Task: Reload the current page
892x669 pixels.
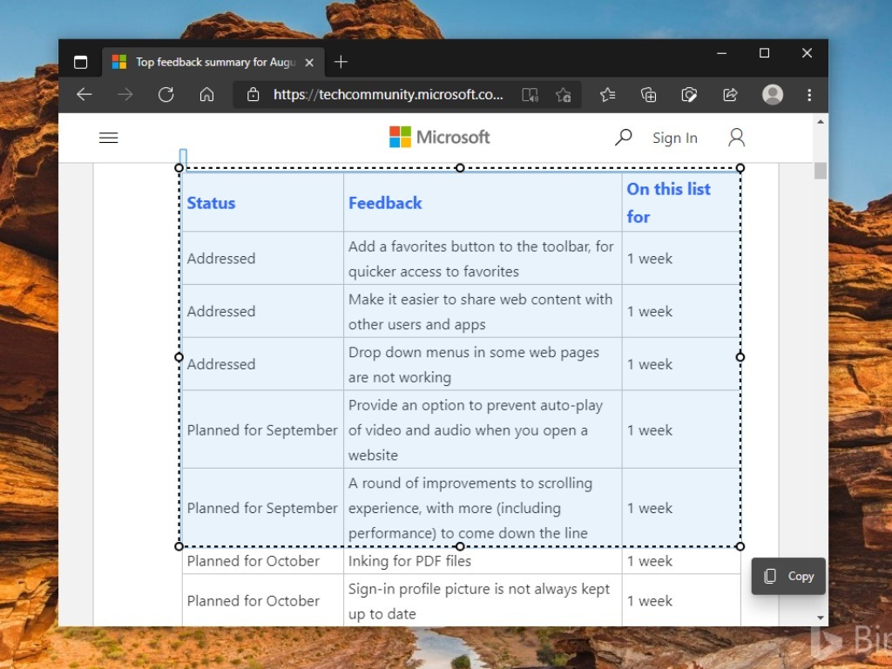Action: click(x=166, y=94)
